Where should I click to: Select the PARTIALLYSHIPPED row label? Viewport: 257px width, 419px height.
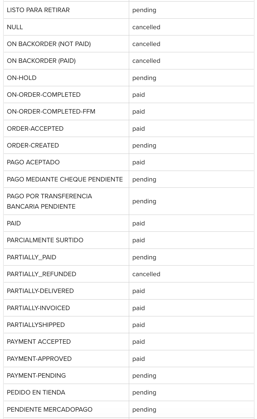click(36, 325)
